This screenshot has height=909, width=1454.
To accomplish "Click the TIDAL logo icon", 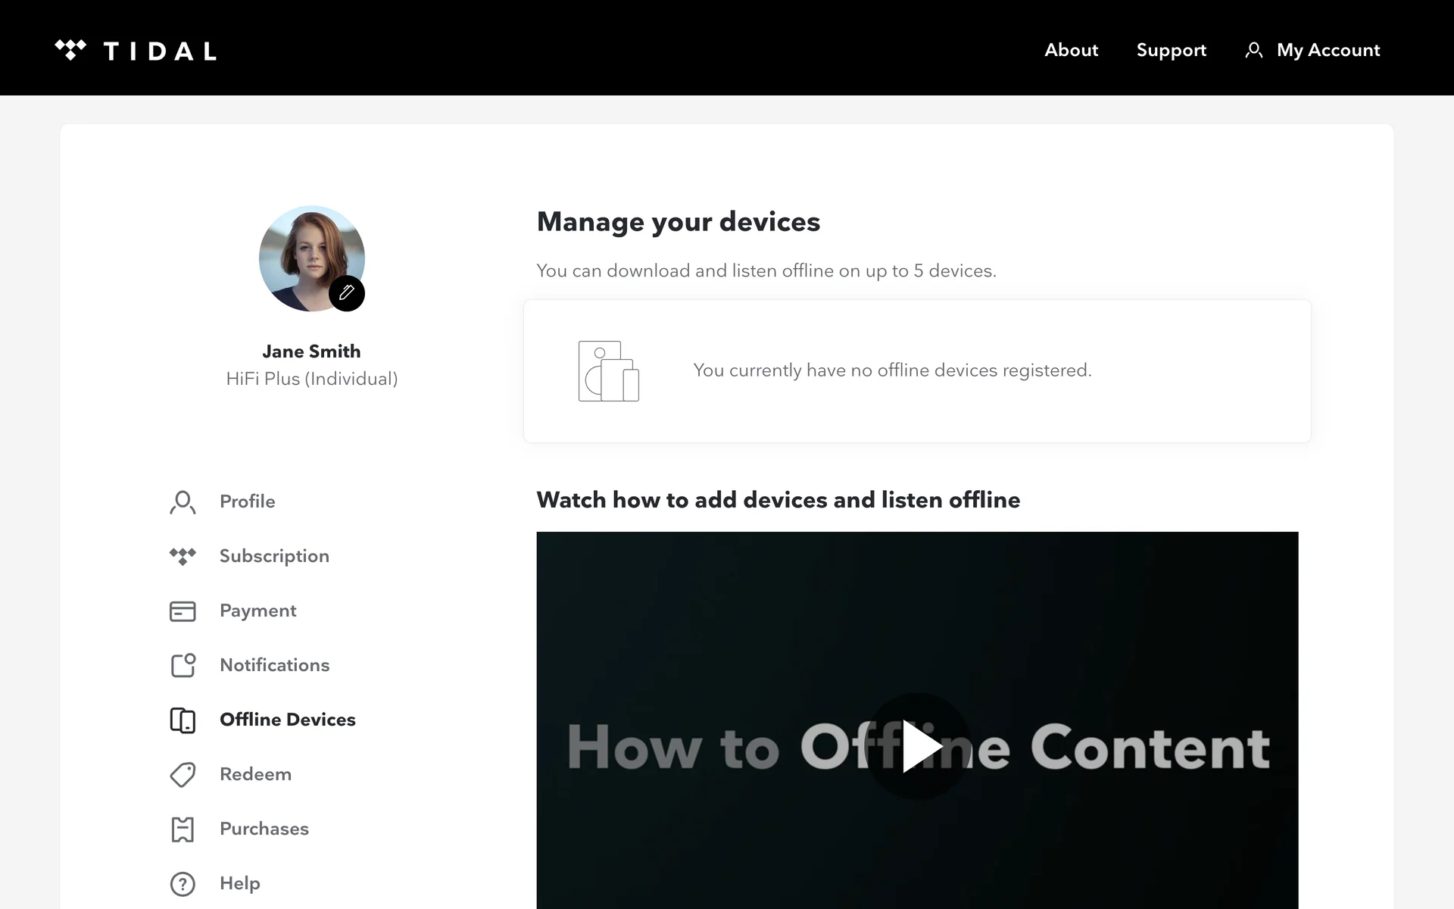I will tap(70, 50).
